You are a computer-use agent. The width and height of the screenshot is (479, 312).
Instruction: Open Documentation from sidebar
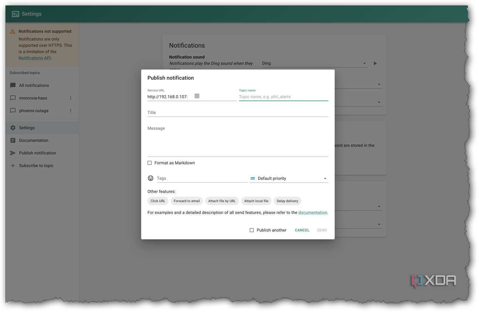(42, 140)
